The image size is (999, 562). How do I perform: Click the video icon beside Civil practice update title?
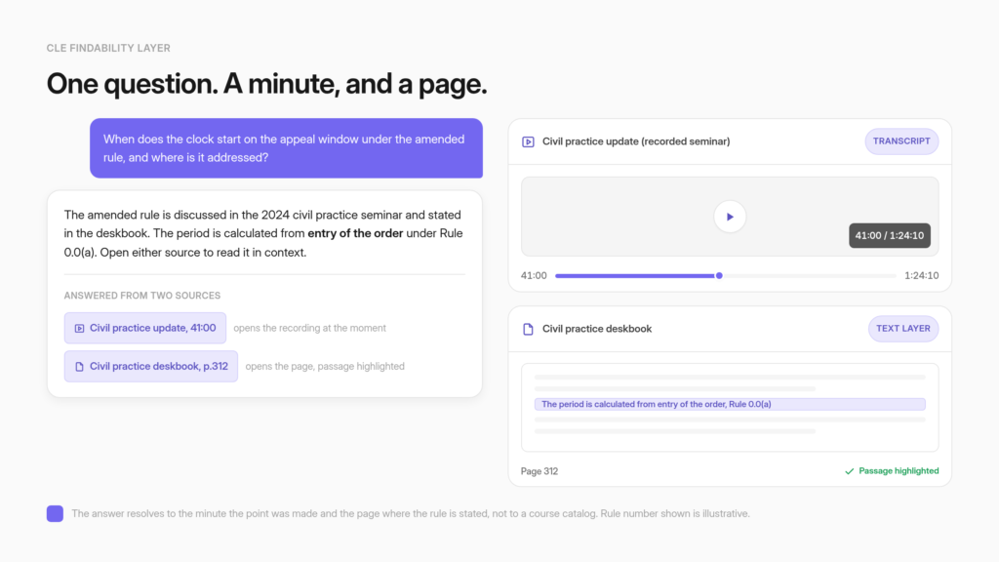528,141
